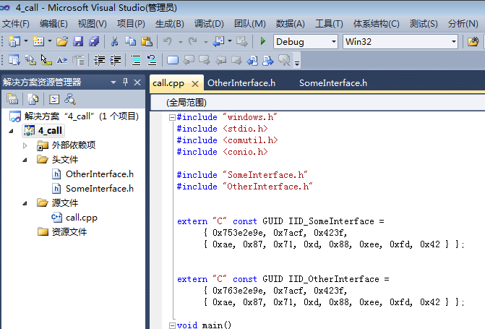
Task: Open the text editor toolbar overflow options
Action: [296, 63]
